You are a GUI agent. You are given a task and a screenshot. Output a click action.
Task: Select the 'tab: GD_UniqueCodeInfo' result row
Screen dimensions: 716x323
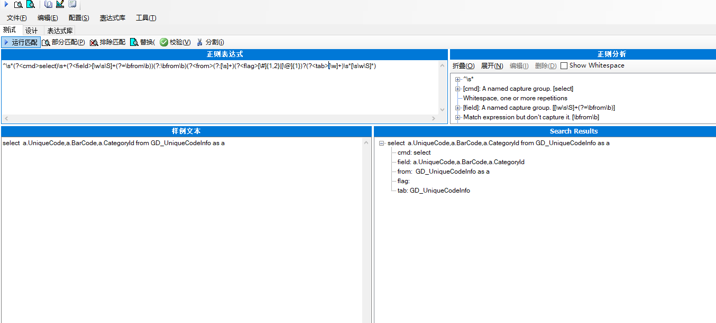[x=434, y=191]
